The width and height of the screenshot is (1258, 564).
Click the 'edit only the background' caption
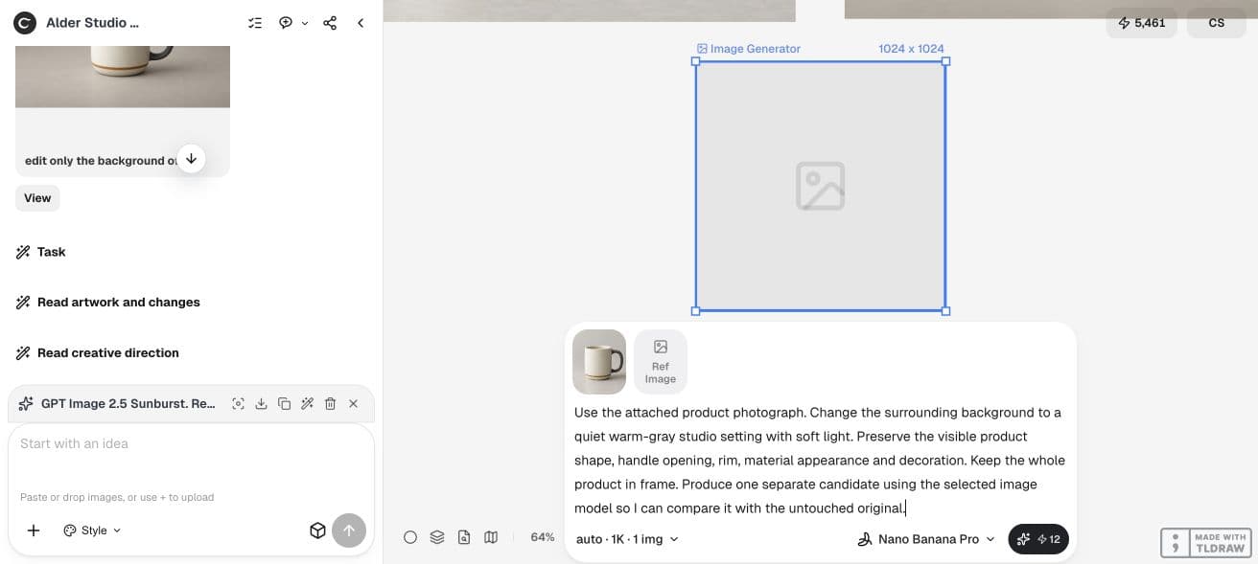point(101,161)
